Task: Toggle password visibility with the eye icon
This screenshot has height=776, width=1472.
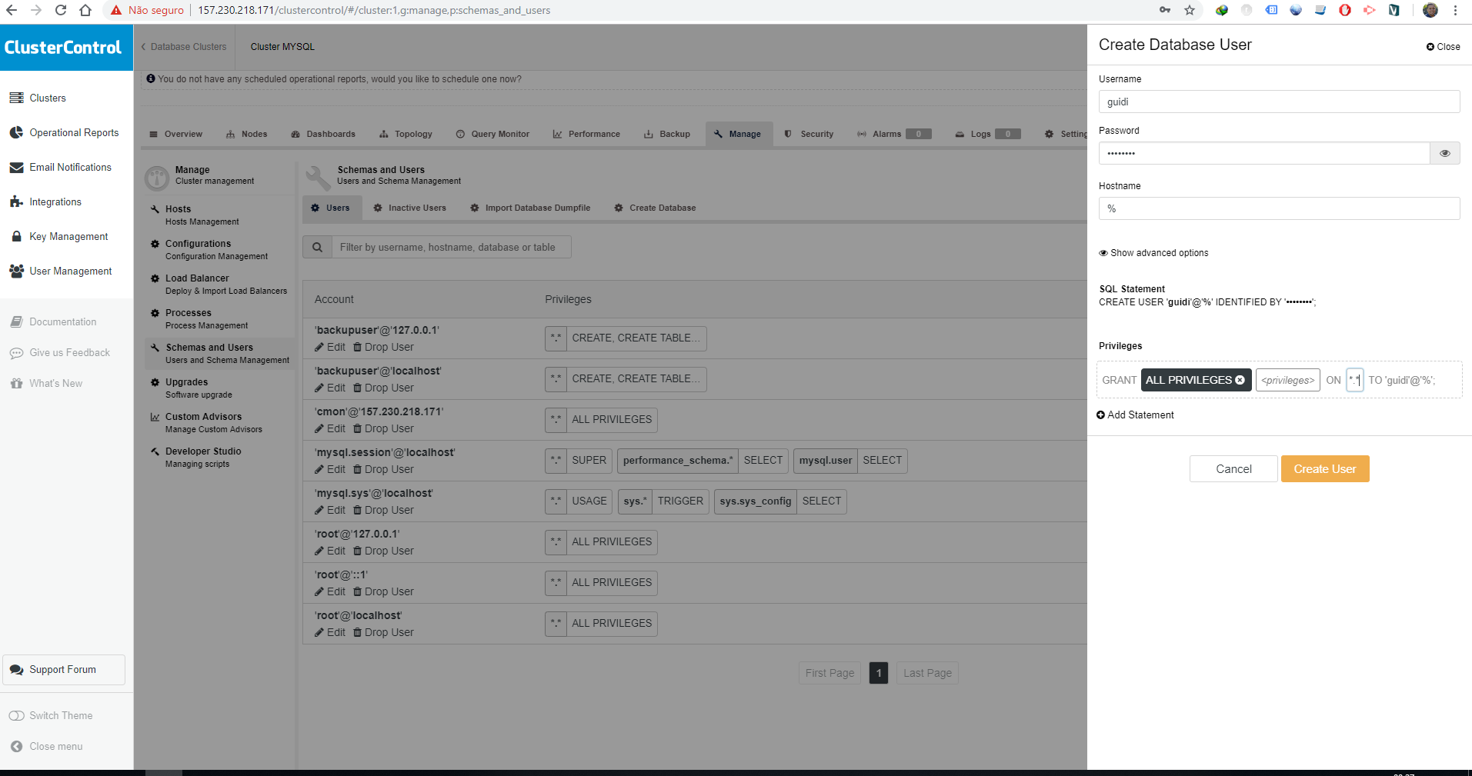Action: pyautogui.click(x=1444, y=153)
